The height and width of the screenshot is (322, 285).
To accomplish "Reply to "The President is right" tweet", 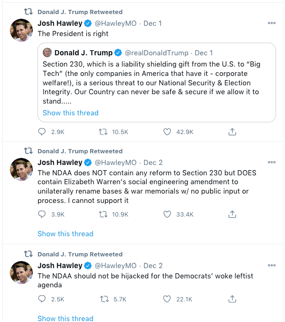I will pos(42,132).
